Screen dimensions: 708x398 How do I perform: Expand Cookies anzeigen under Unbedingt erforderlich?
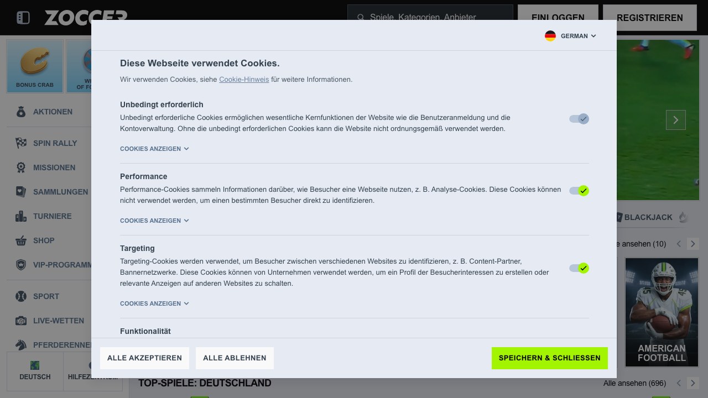[x=154, y=149]
